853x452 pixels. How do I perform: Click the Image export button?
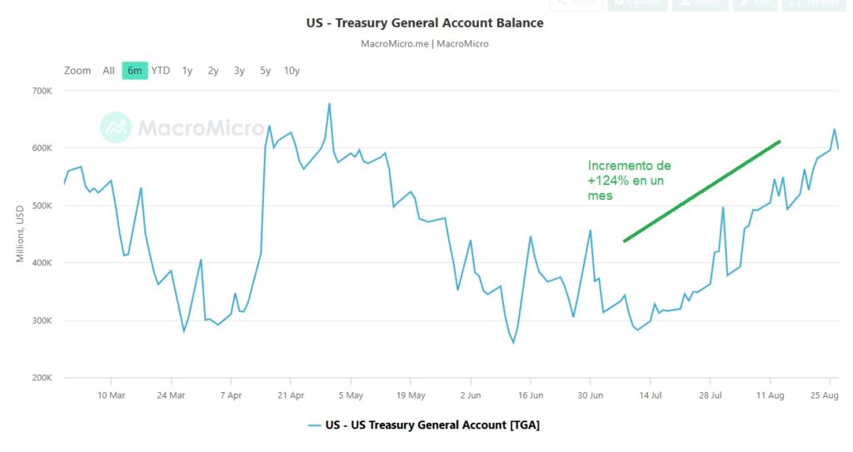700,3
